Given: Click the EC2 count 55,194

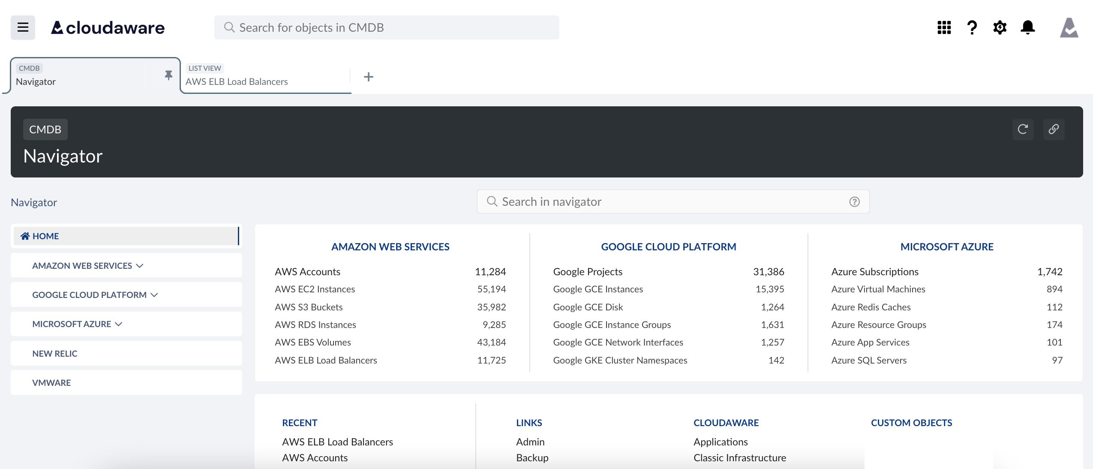Looking at the screenshot, I should click(492, 289).
